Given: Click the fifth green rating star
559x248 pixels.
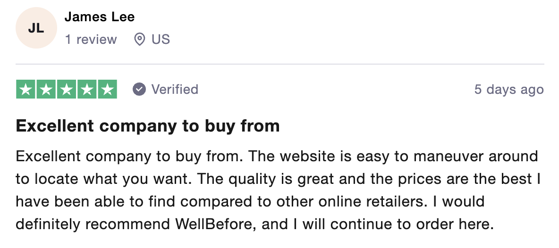Looking at the screenshot, I should (107, 89).
